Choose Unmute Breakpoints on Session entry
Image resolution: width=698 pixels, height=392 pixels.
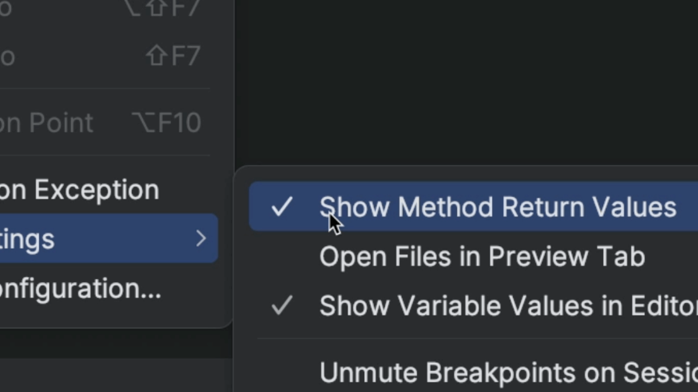(491, 372)
